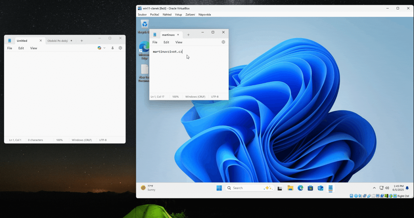Open the Soubor menu in VirtualBox
The width and height of the screenshot is (414, 218).
point(142,14)
